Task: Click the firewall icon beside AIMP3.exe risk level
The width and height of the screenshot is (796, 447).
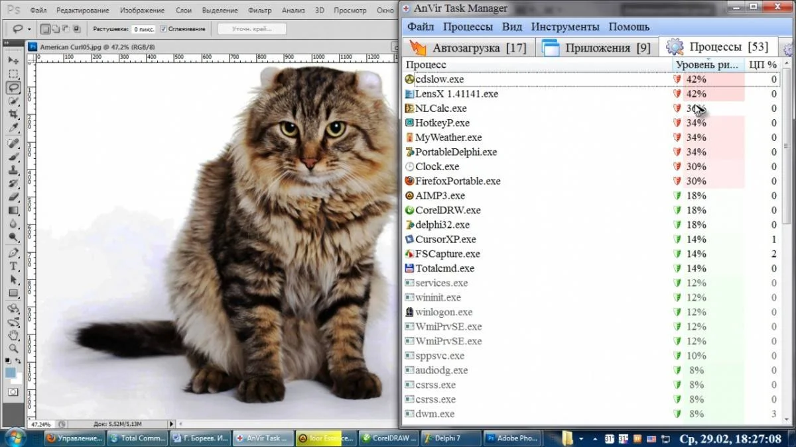Action: click(x=677, y=195)
